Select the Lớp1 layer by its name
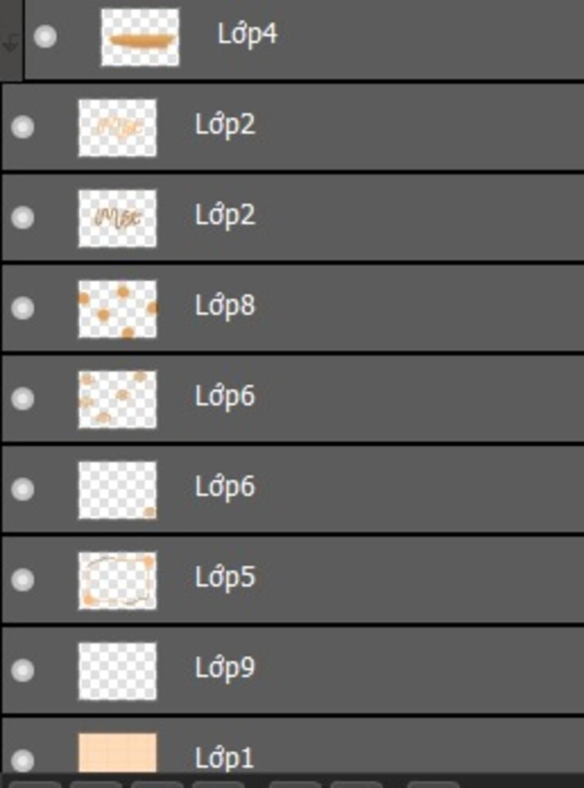584x788 pixels. point(224,758)
